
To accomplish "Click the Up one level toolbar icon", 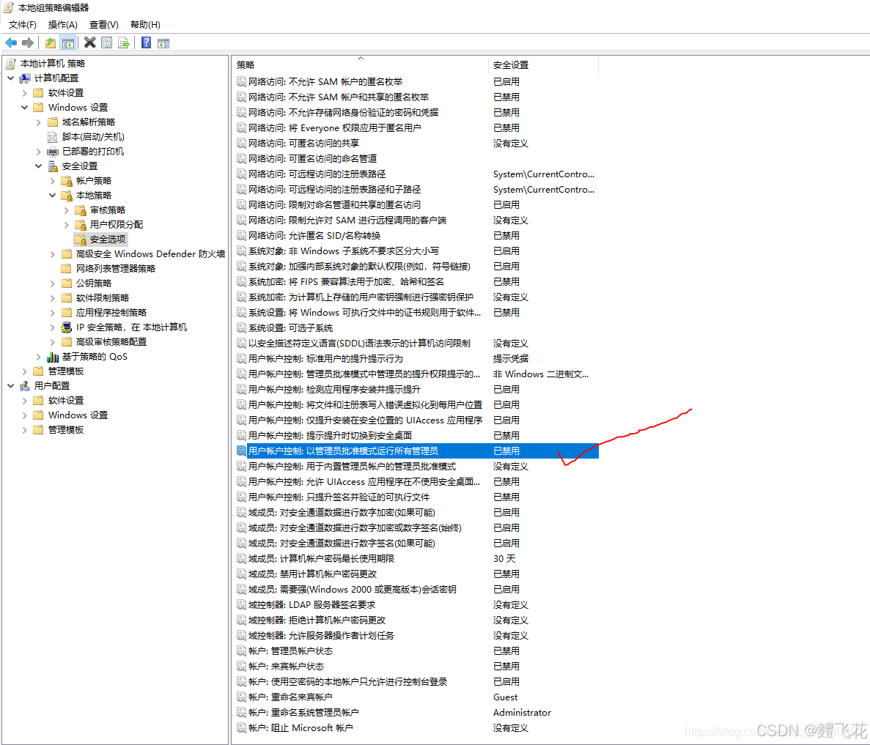I will (x=51, y=42).
